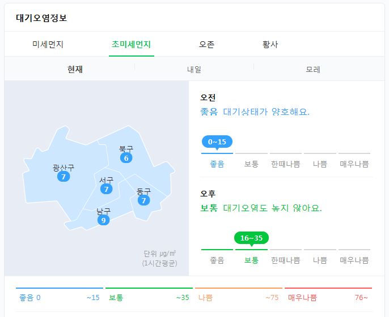Click the afternoon 보통 scale segment
This screenshot has width=389, height=317.
[x=251, y=256]
